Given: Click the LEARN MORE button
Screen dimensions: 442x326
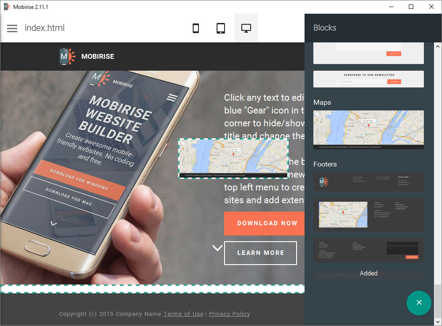Looking at the screenshot, I should click(260, 253).
